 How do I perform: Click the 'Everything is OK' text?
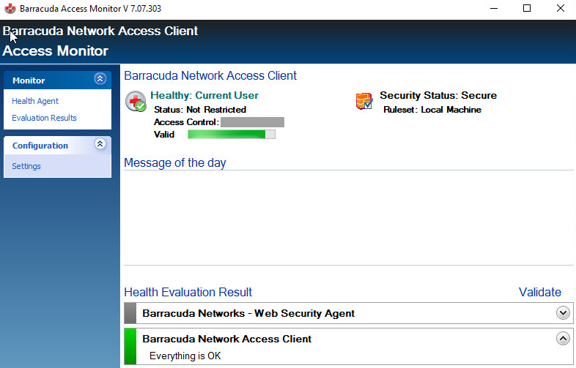pyautogui.click(x=185, y=356)
